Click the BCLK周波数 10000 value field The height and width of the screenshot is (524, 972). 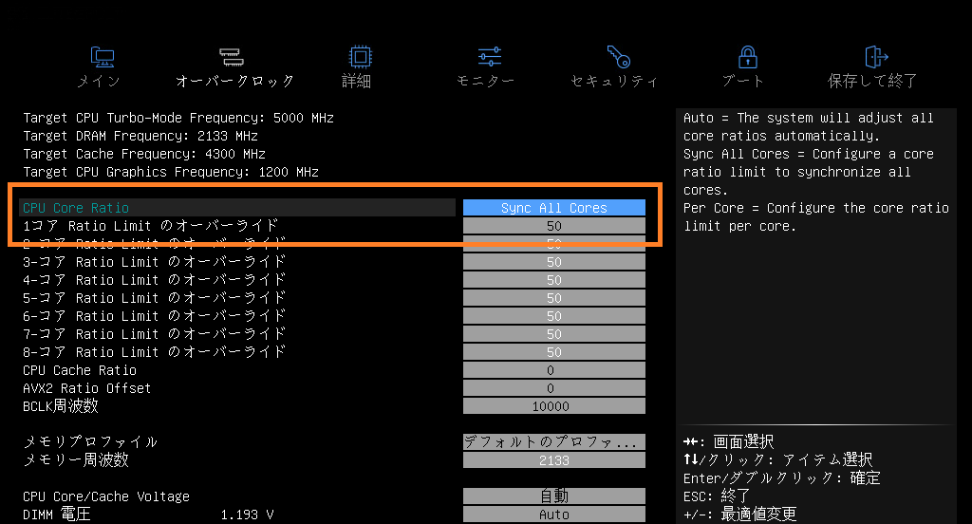554,406
